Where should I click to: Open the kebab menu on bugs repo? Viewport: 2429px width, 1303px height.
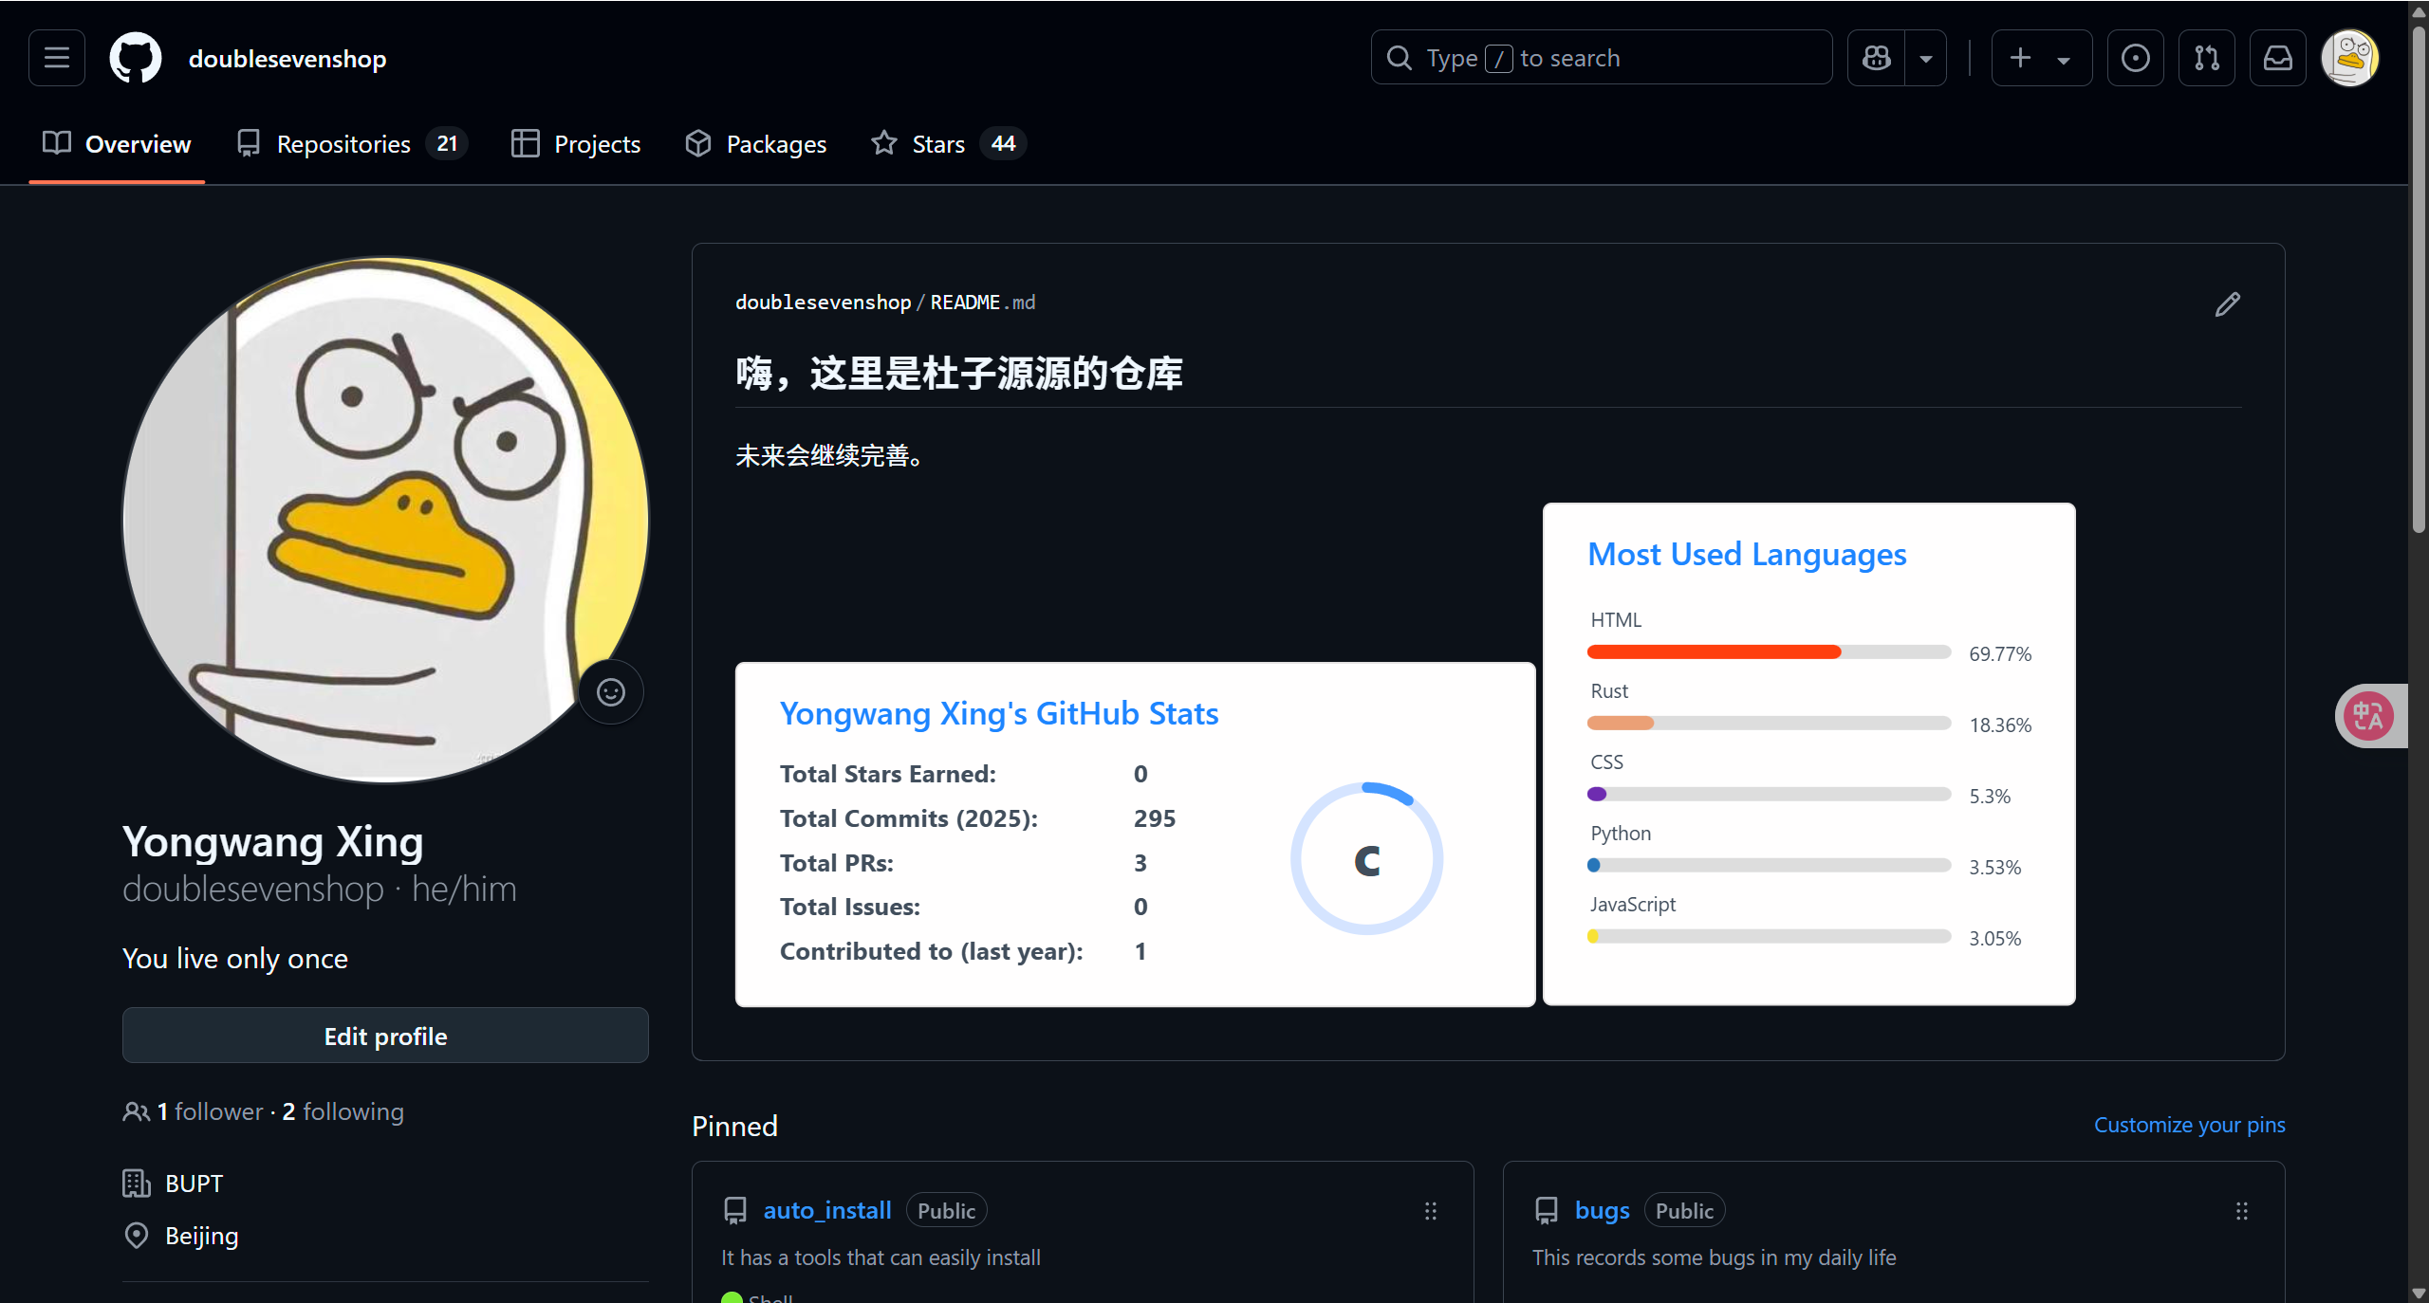2241,1211
